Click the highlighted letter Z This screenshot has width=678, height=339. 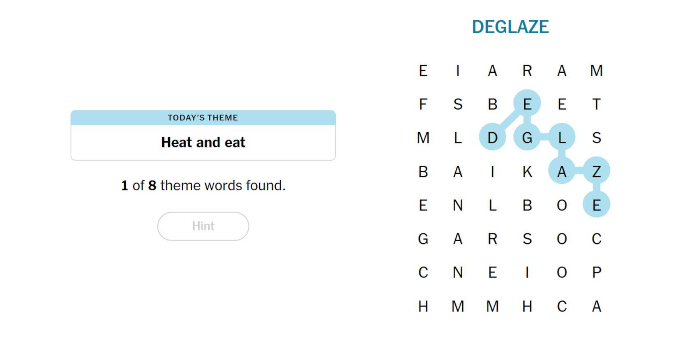596,171
